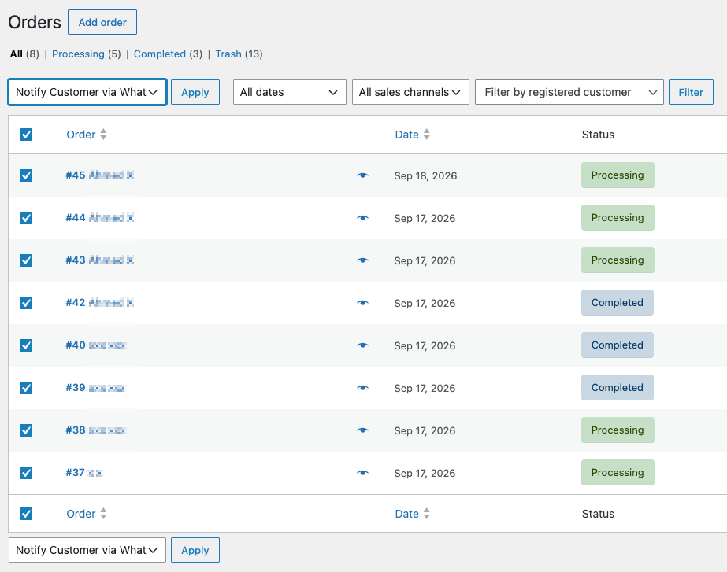Image resolution: width=727 pixels, height=572 pixels.
Task: Click the Filter button
Action: point(691,92)
